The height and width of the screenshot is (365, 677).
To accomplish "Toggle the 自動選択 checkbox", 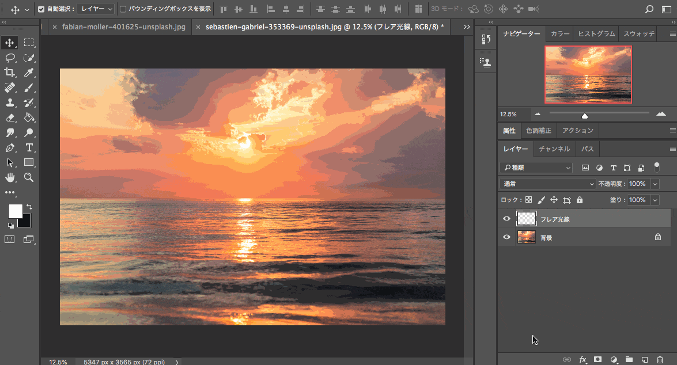I will pos(41,9).
